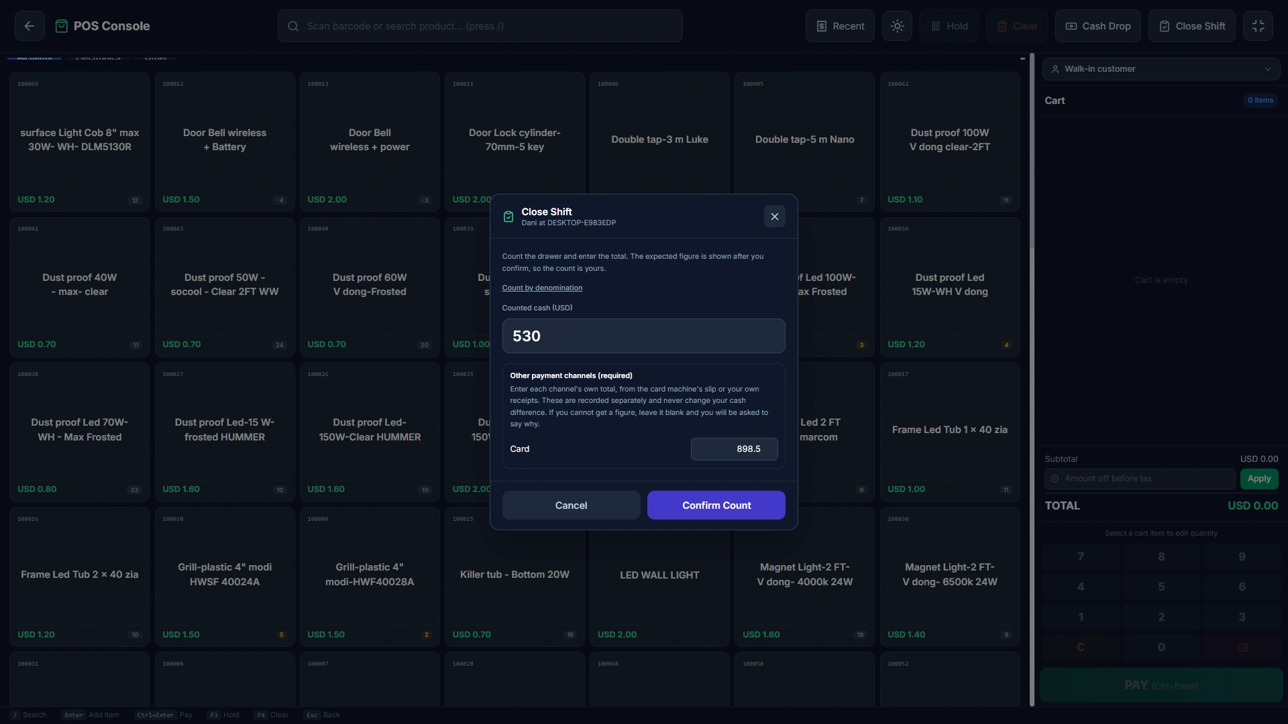This screenshot has height=724, width=1288.
Task: Select the Door Bell wireless + Battery product
Action: point(225,142)
